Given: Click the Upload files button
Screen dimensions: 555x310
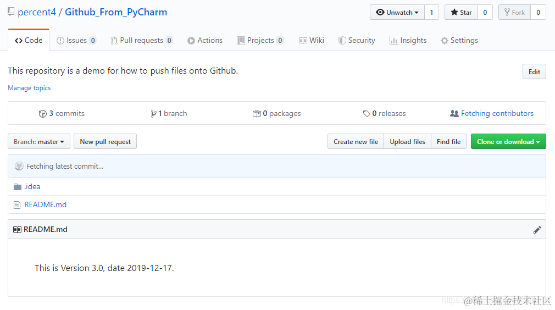Looking at the screenshot, I should pyautogui.click(x=407, y=142).
